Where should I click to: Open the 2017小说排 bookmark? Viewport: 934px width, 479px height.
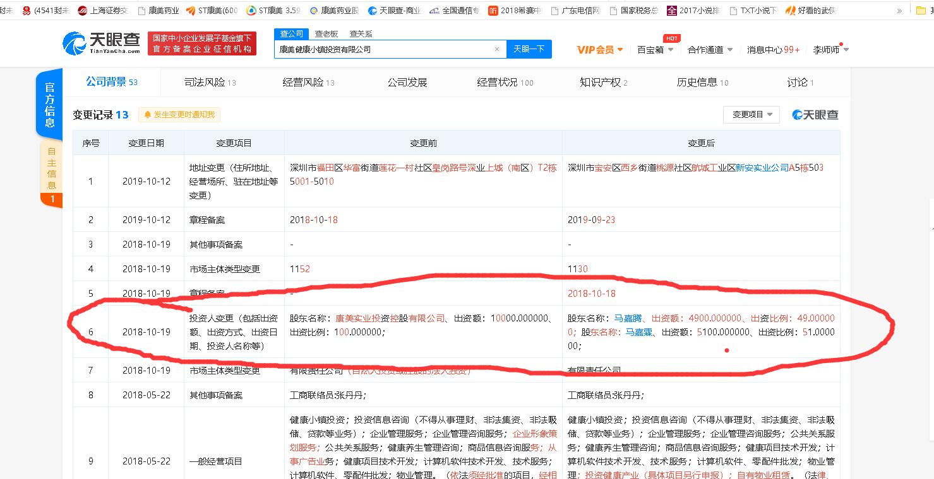tap(672, 11)
